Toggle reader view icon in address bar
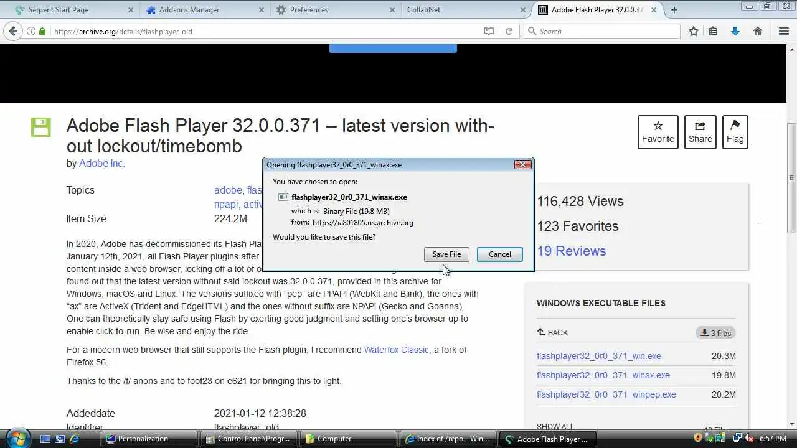797x448 pixels. pyautogui.click(x=489, y=31)
